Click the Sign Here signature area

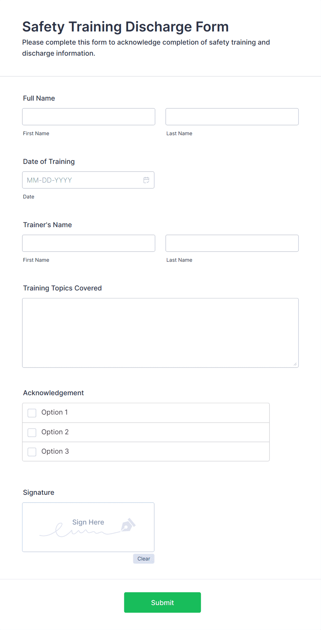coord(88,527)
